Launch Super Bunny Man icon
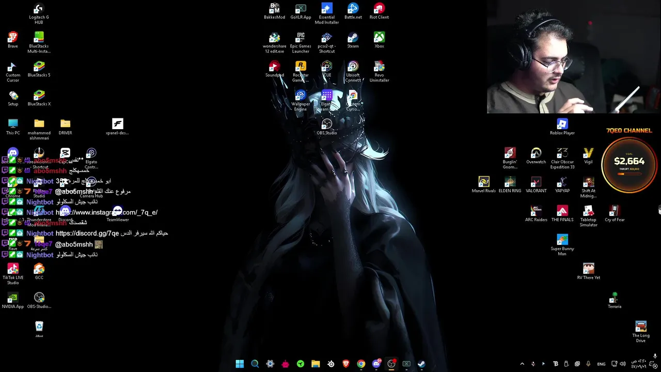Viewport: 661px width, 372px height. coord(562,245)
